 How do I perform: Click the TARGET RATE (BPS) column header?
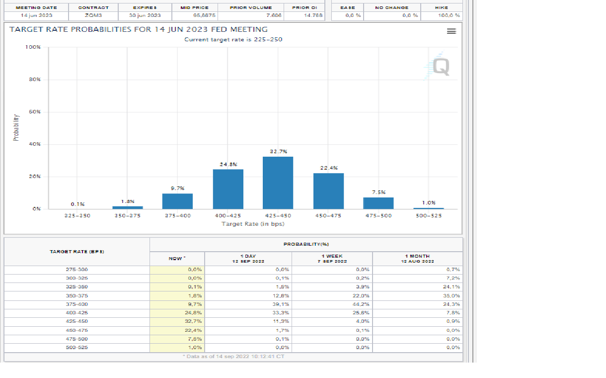[x=77, y=252]
